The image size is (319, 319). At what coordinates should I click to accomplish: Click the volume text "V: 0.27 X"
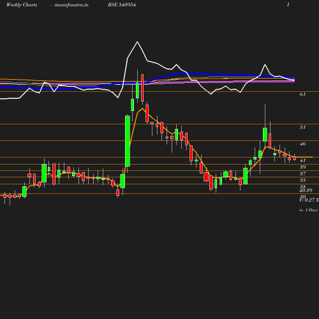[x=309, y=200]
